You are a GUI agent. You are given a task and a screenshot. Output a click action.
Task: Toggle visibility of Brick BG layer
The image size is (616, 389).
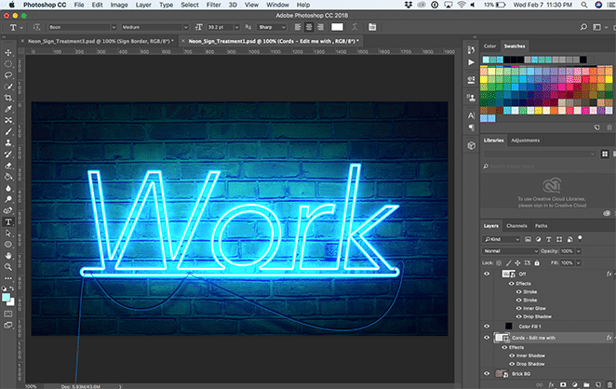pos(486,372)
